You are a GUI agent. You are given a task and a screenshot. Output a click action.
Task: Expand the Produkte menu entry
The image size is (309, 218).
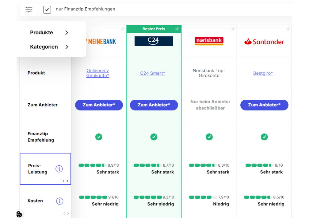tap(49, 32)
